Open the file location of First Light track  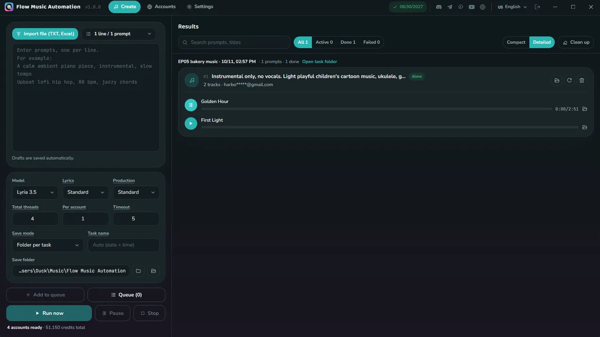tap(585, 127)
